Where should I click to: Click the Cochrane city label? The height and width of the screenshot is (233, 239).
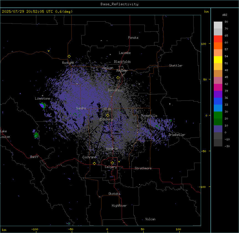(x=89, y=157)
